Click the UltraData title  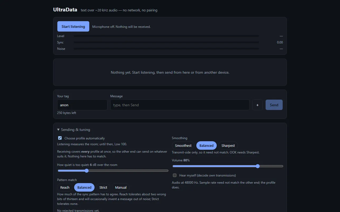(65, 10)
